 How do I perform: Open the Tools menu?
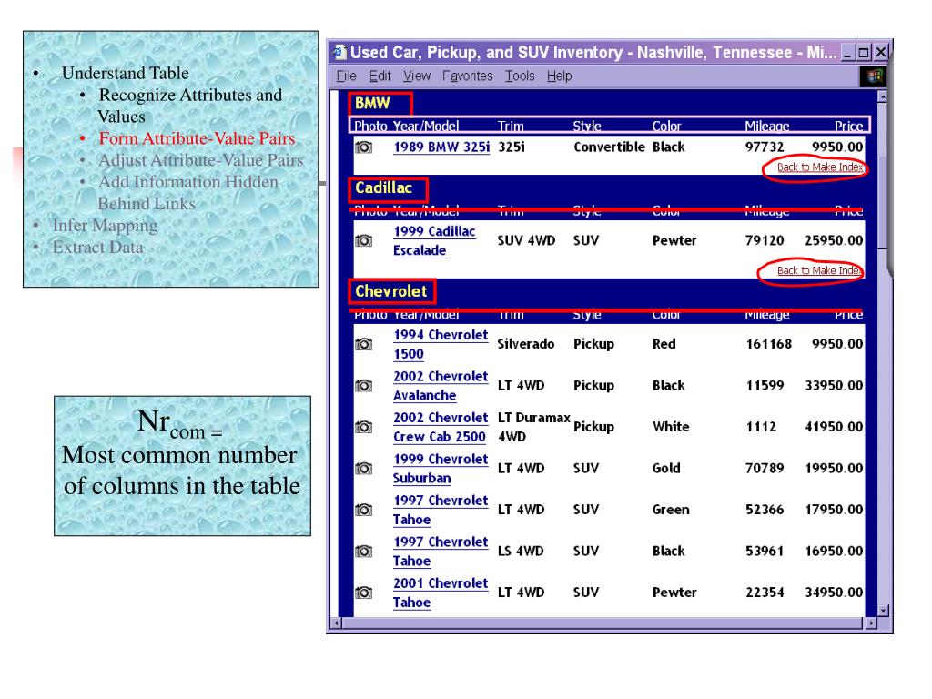pos(520,76)
